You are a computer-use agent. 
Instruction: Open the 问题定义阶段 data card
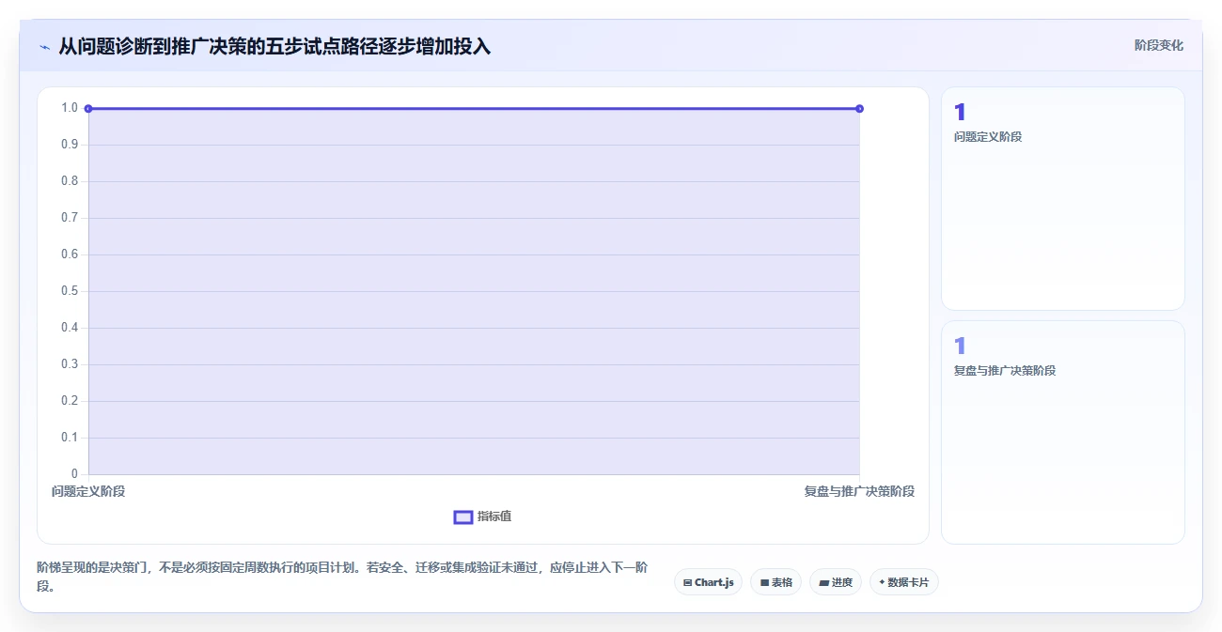[1062, 198]
